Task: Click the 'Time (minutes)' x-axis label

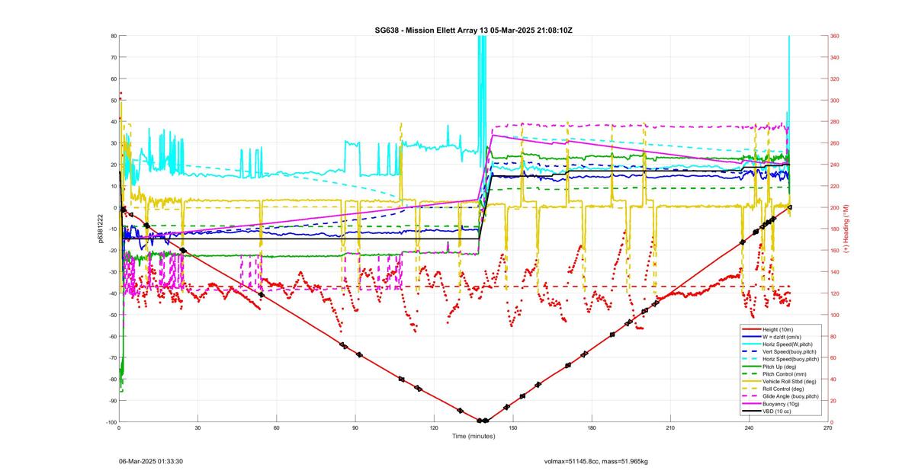Action: pos(474,437)
